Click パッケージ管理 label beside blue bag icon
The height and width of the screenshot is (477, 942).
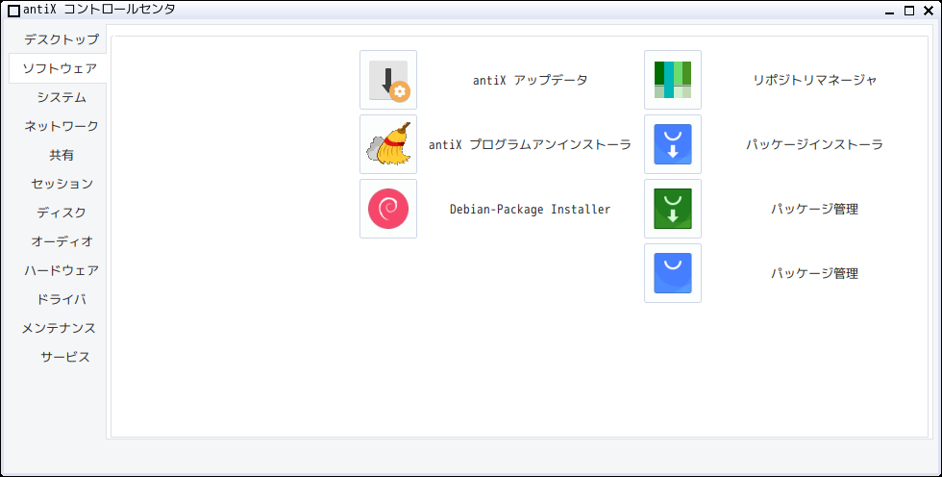click(815, 273)
